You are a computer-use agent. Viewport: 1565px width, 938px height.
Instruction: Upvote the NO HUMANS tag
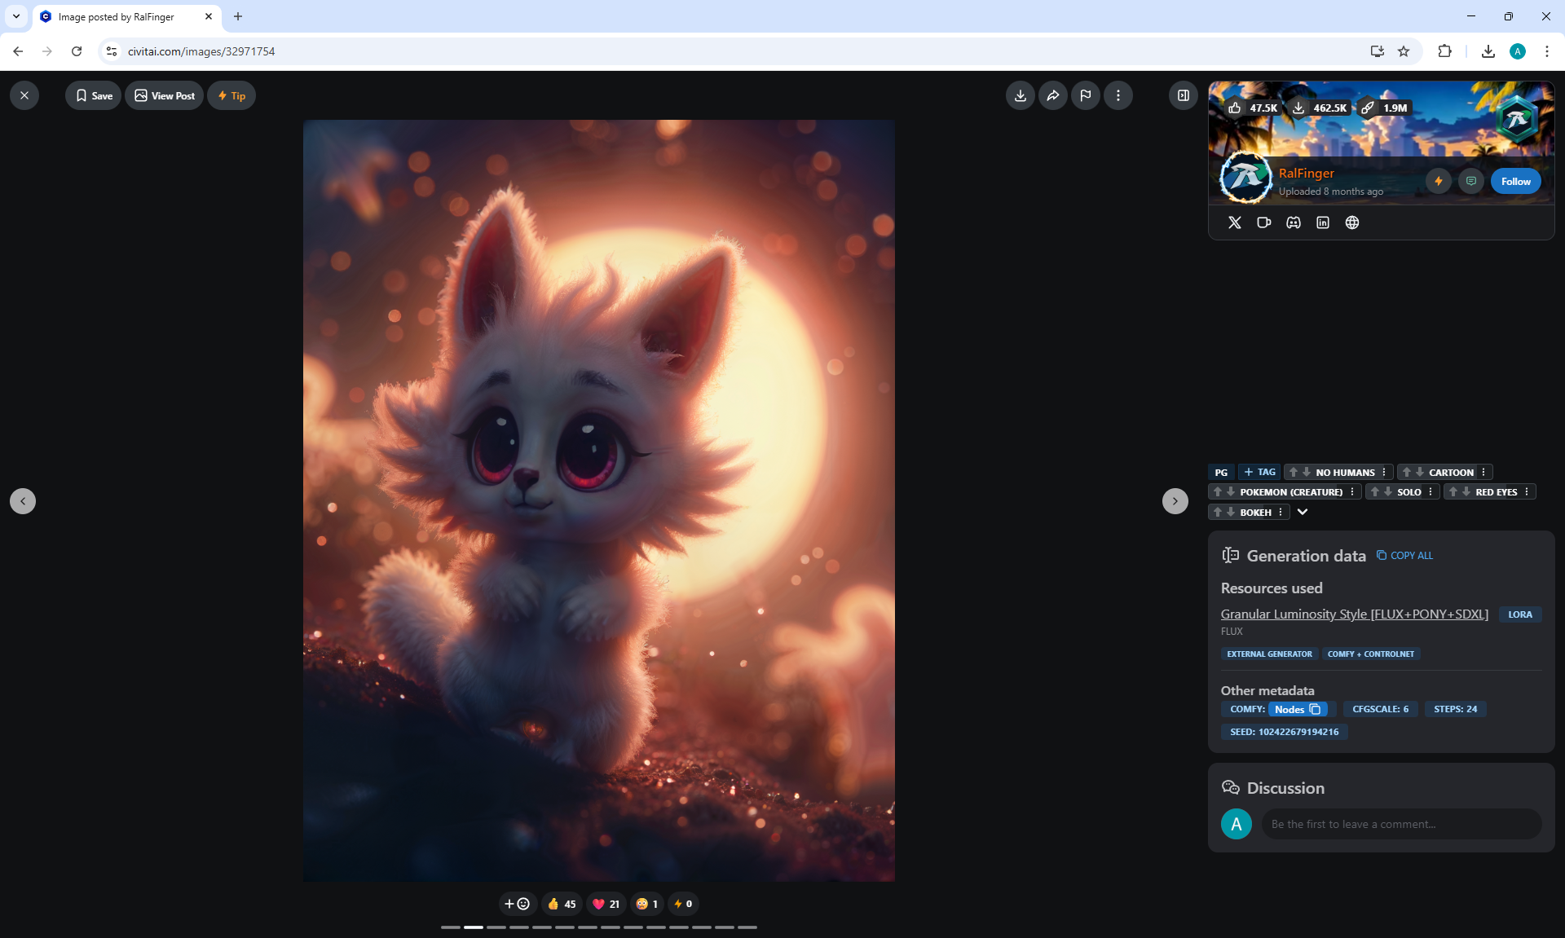click(1294, 473)
